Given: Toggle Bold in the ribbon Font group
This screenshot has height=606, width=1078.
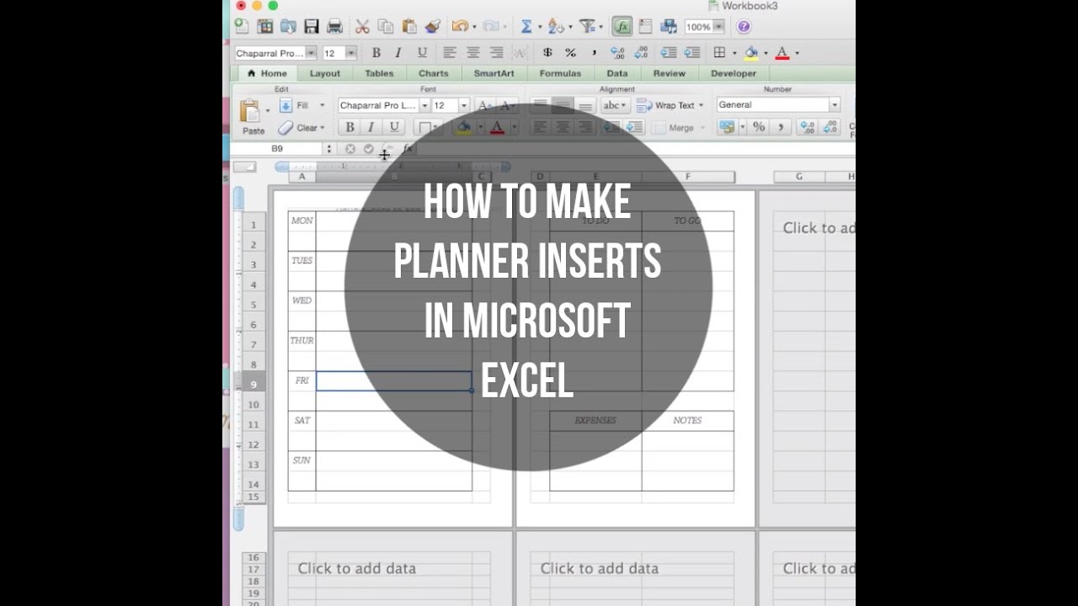Looking at the screenshot, I should click(350, 127).
